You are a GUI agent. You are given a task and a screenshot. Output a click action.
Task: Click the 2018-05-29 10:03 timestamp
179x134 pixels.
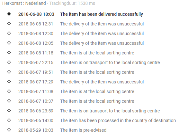[x=36, y=130]
